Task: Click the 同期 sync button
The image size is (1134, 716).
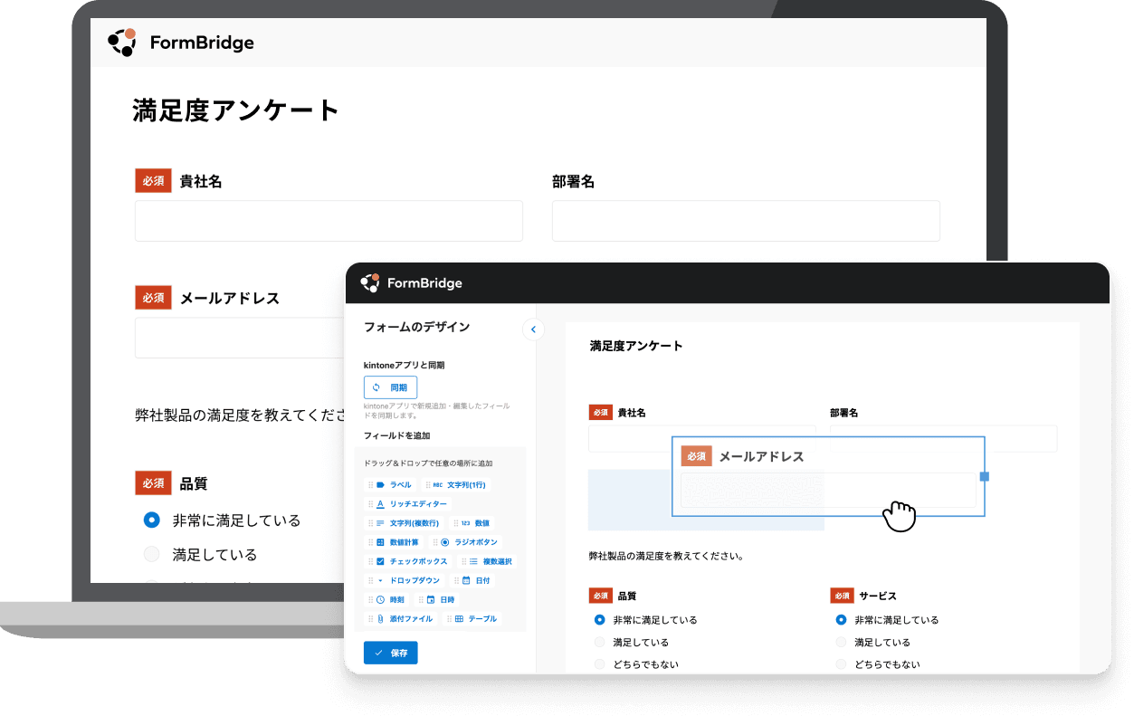Action: 390,387
